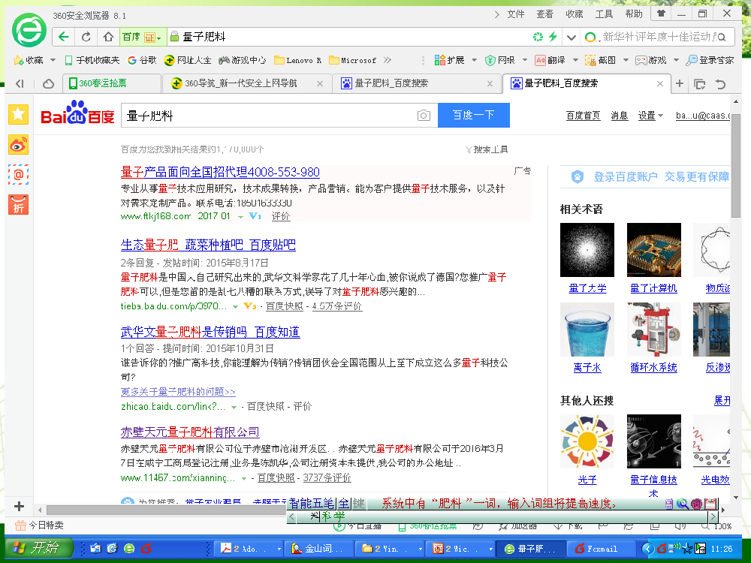
Task: Show more bookmarks with the >> chevron
Action: coord(388,60)
